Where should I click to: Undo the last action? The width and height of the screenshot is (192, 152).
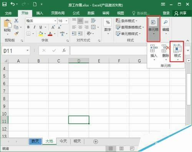[x=13, y=4]
